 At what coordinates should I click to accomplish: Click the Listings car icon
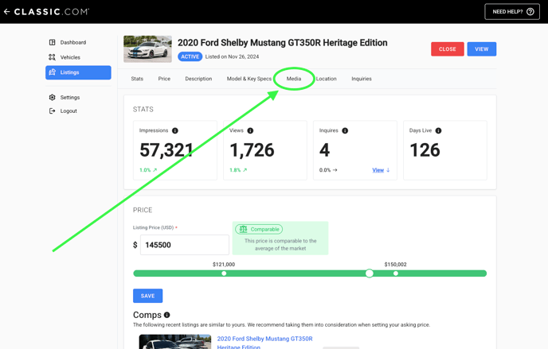coord(53,72)
